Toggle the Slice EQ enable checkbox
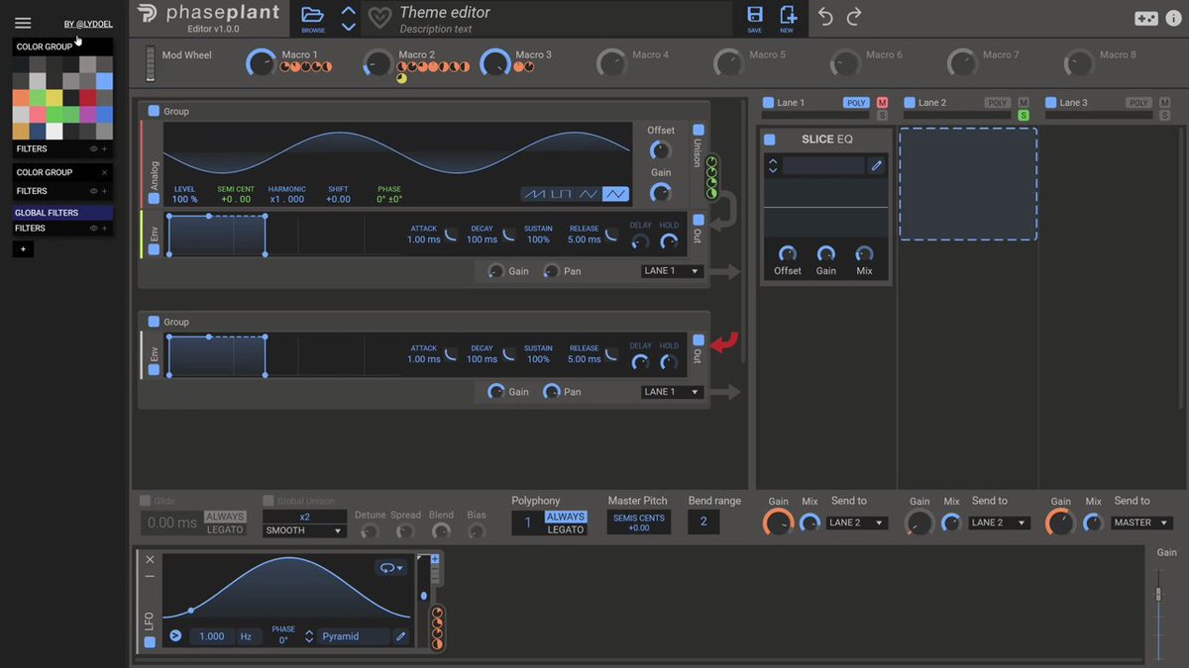This screenshot has height=668, width=1189. pyautogui.click(x=770, y=140)
